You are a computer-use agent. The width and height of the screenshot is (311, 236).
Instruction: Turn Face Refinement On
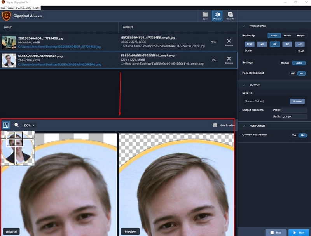(x=302, y=73)
